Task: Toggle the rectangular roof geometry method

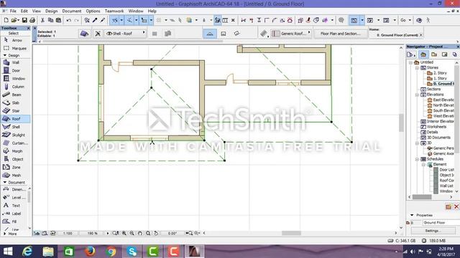Action: click(224, 34)
